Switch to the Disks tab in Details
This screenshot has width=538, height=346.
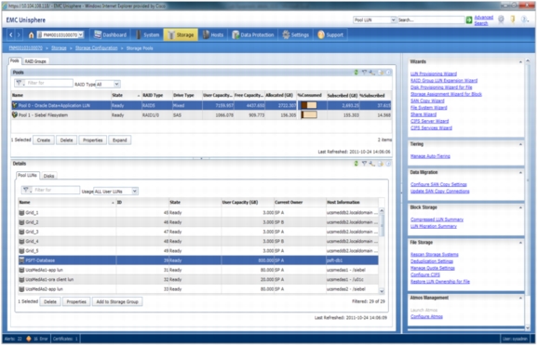coord(48,176)
